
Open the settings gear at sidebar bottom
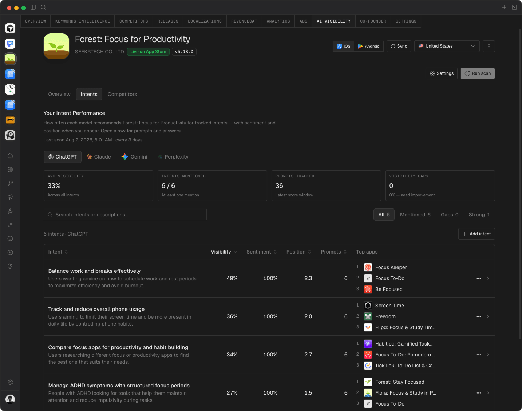coord(10,382)
